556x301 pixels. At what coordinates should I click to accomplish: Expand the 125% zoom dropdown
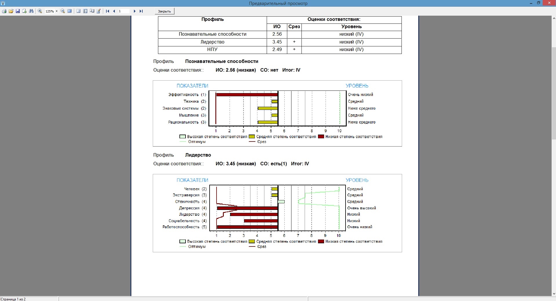pos(57,11)
